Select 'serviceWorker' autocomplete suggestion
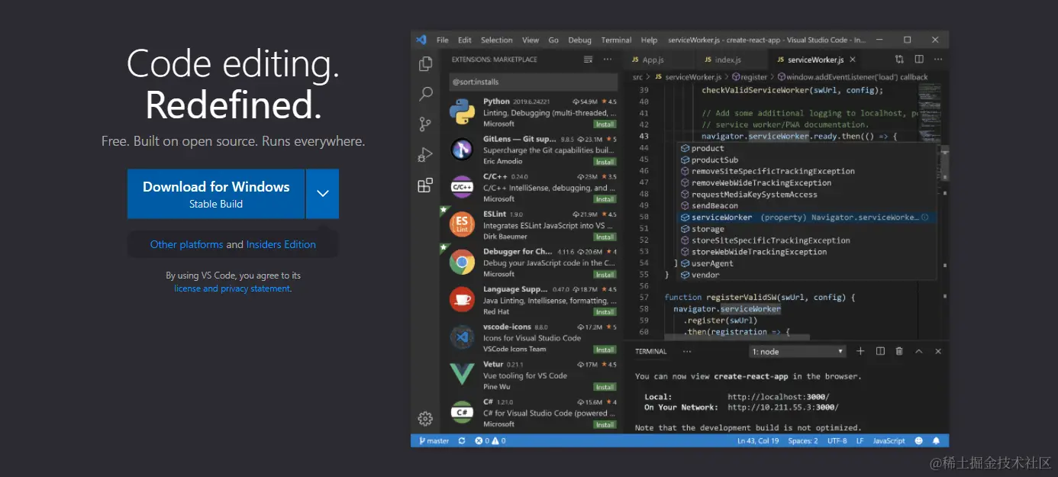 click(806, 218)
